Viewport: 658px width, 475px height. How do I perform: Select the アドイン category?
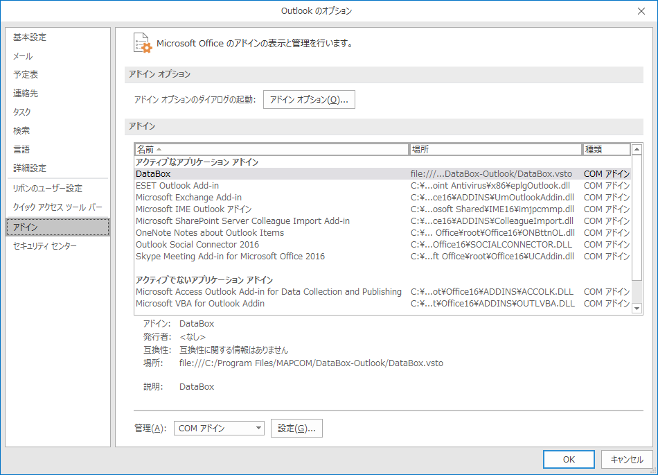[x=57, y=227]
